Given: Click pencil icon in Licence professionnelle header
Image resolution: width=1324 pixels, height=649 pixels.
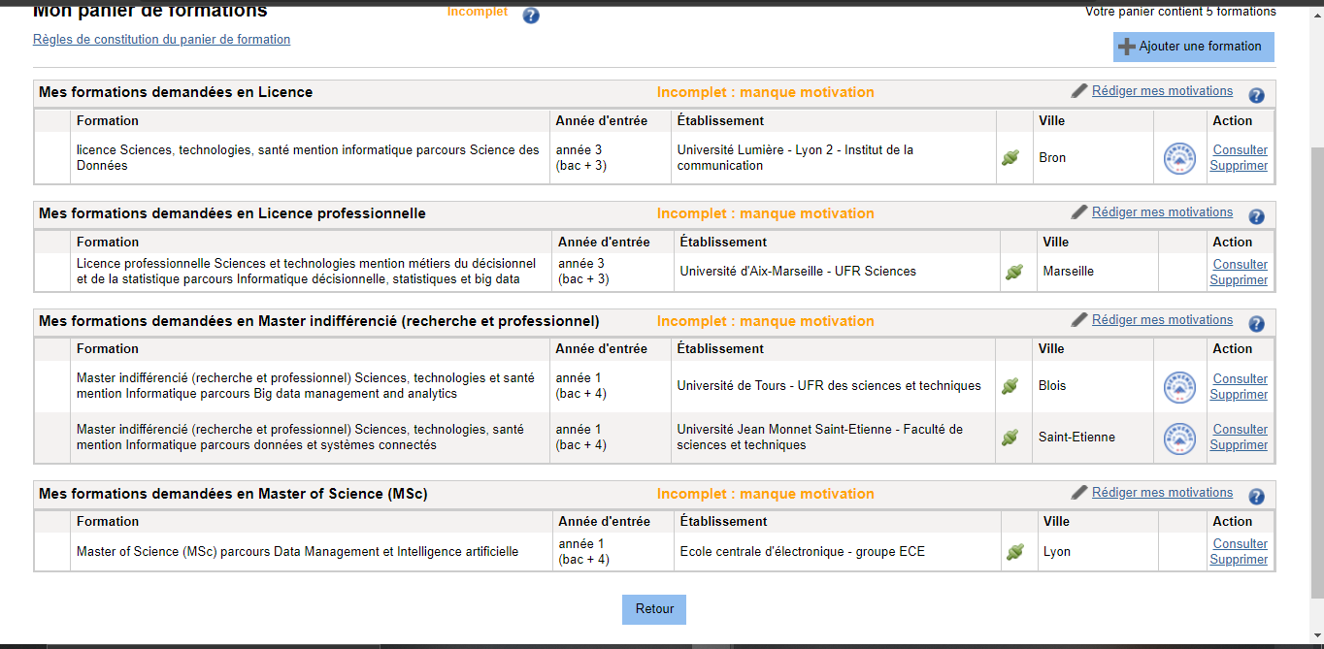Looking at the screenshot, I should 1079,212.
